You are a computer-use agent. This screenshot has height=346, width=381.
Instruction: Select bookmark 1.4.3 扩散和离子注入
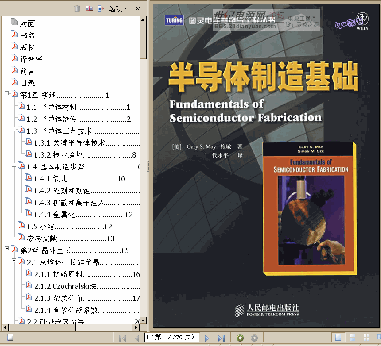click(87, 203)
